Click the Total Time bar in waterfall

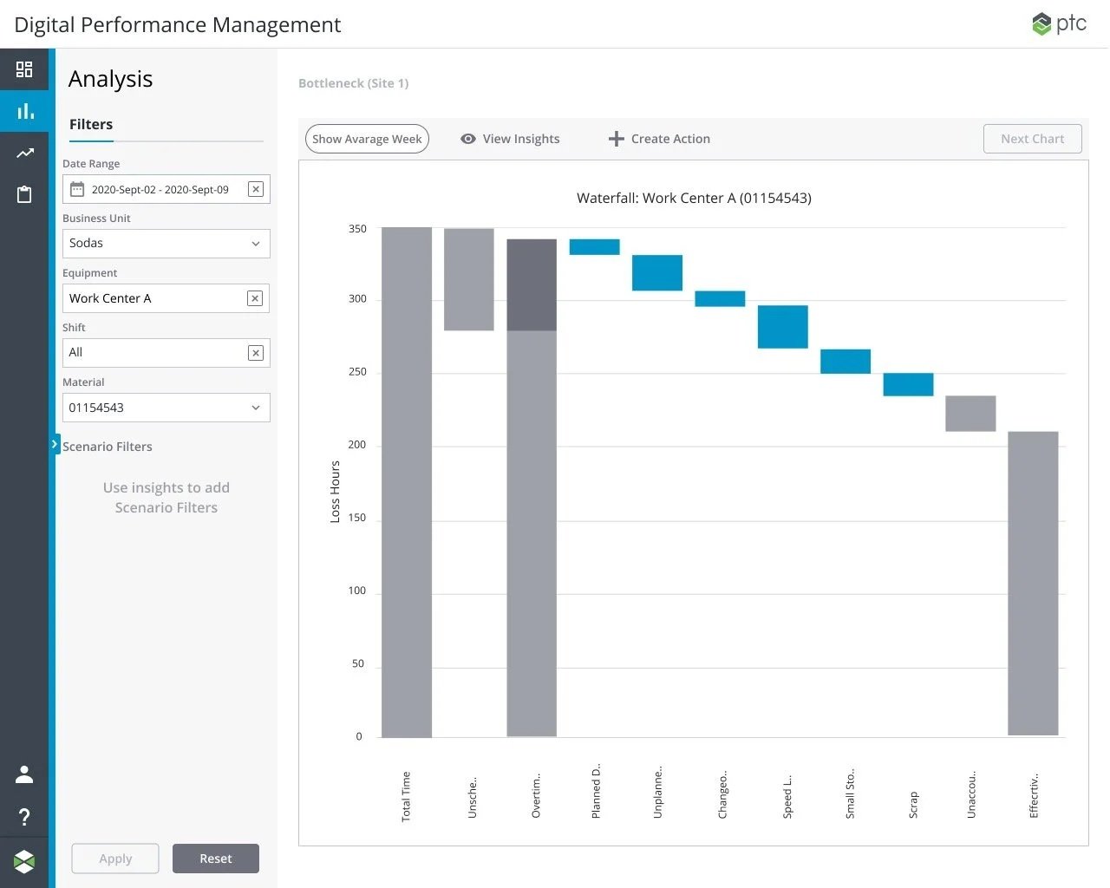(x=407, y=482)
